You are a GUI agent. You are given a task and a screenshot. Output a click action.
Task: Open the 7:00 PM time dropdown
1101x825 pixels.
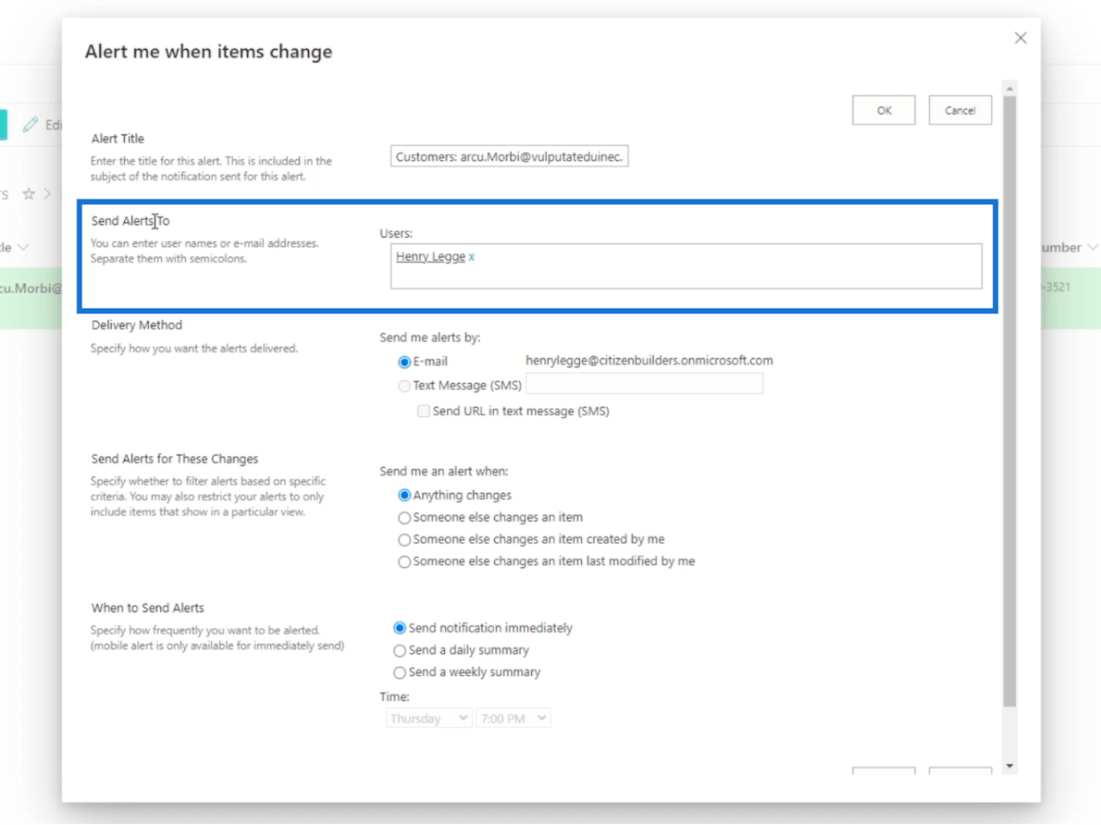click(x=513, y=719)
